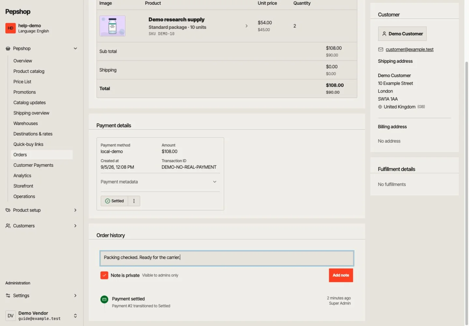Open the Price List page

(x=22, y=82)
